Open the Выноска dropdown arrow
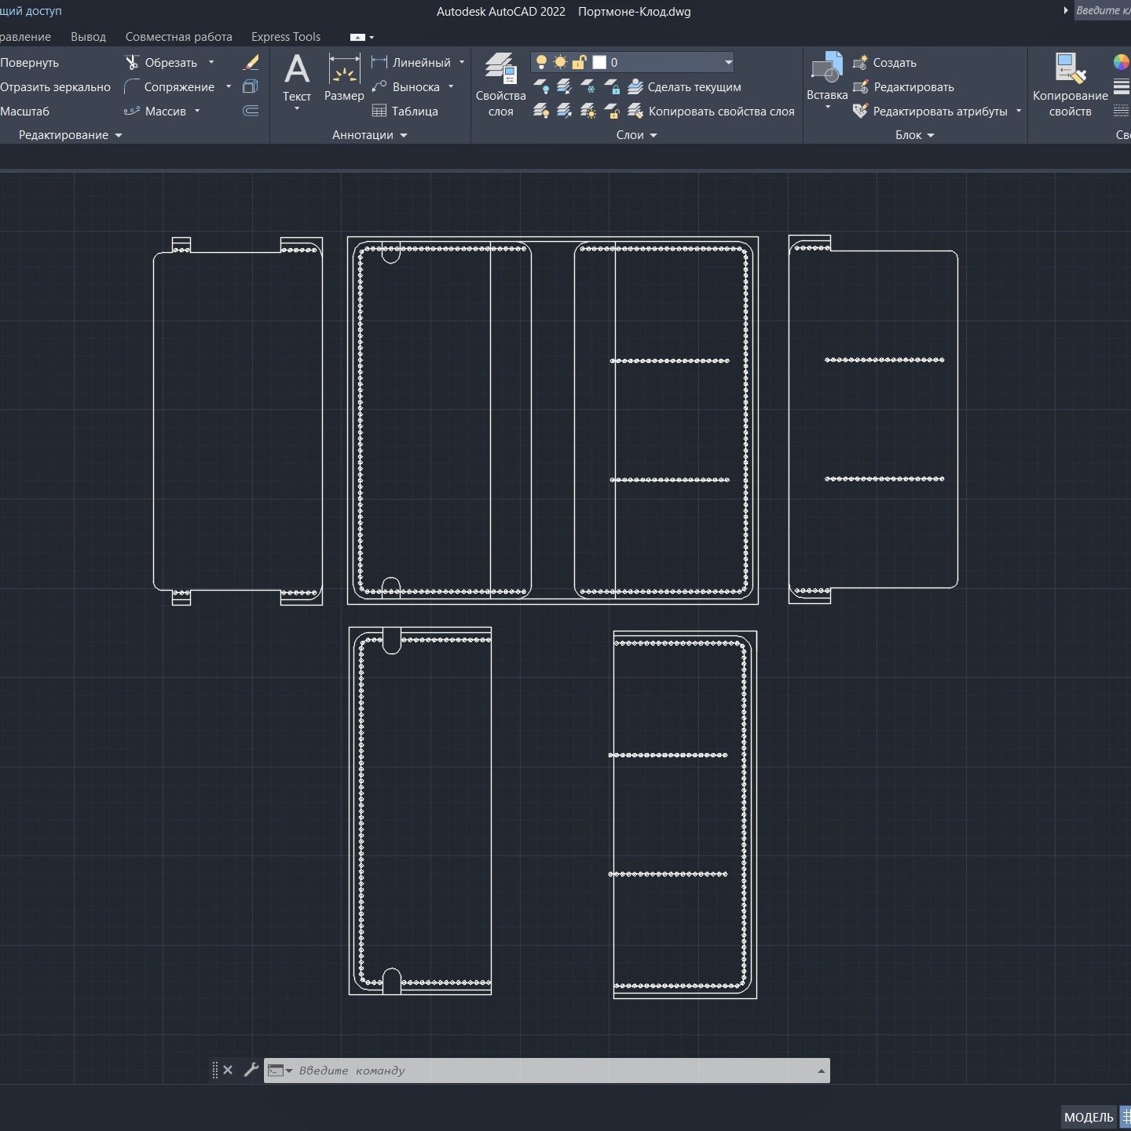This screenshot has height=1131, width=1131. 451,86
